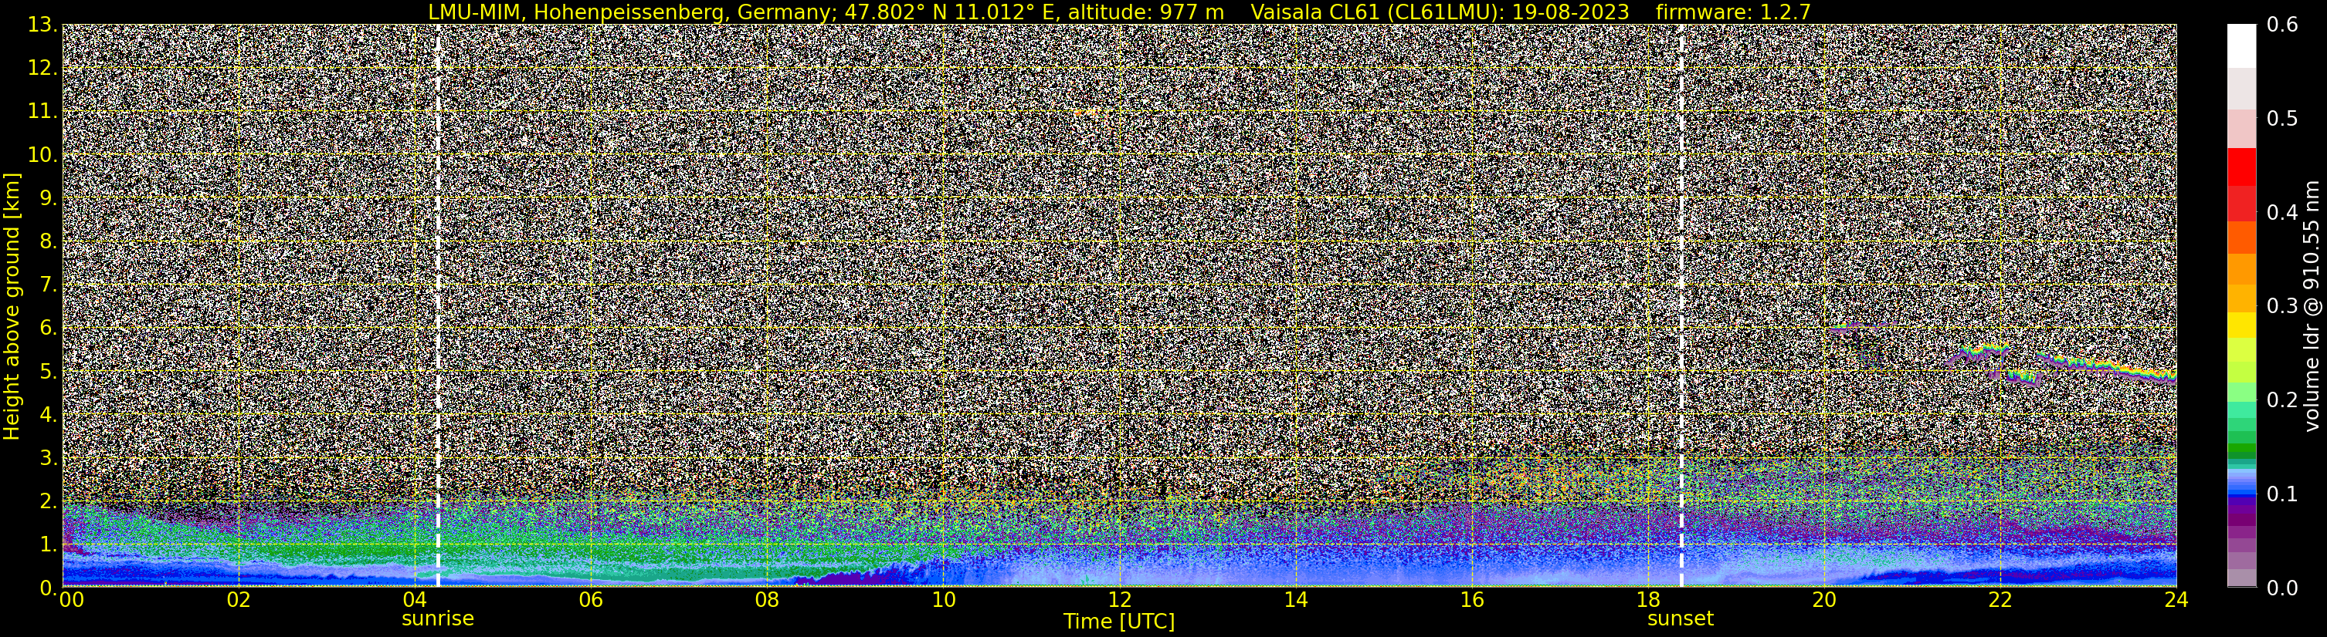Click the height axis tick label '7.'
The width and height of the screenshot is (2327, 637).
click(x=48, y=285)
